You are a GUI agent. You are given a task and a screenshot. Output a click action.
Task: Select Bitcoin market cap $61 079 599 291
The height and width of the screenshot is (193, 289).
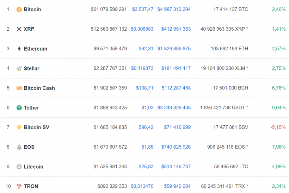109,10
